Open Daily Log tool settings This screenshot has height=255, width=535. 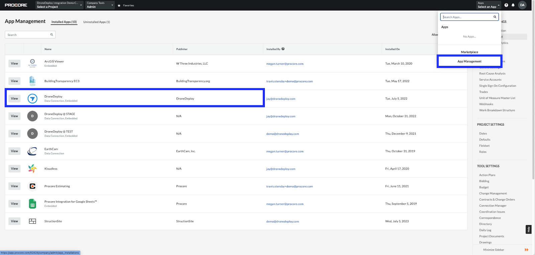click(485, 230)
